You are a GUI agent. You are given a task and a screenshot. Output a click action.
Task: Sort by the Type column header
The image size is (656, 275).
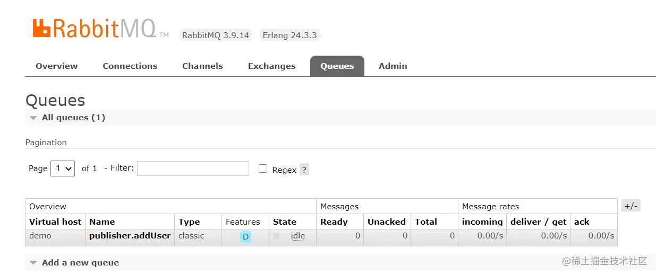189,222
